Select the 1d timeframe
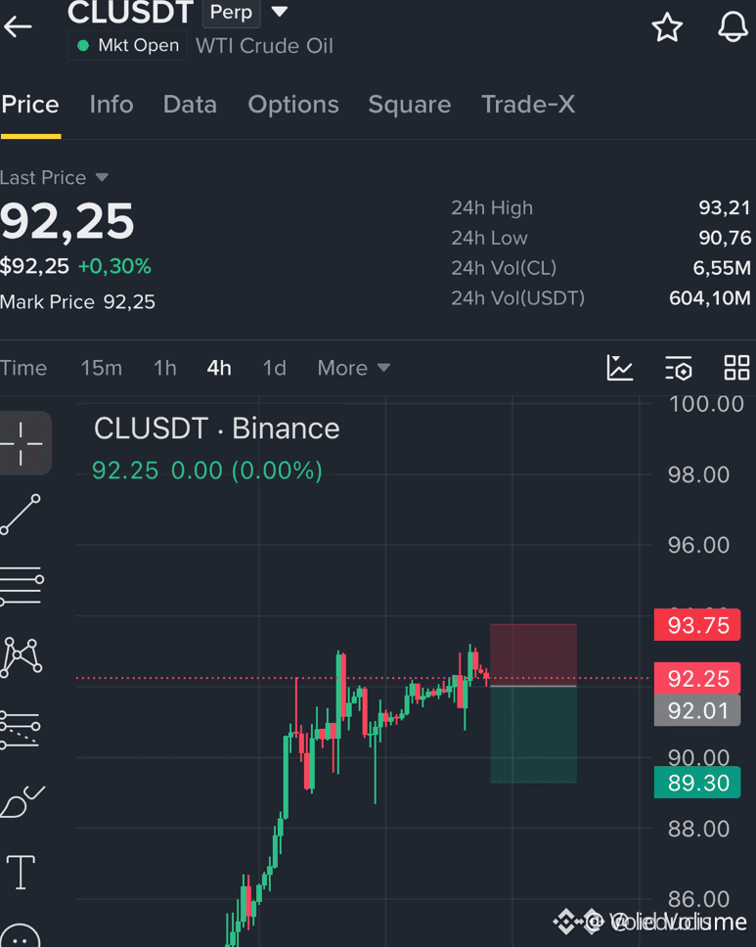Image resolution: width=756 pixels, height=947 pixels. click(274, 368)
